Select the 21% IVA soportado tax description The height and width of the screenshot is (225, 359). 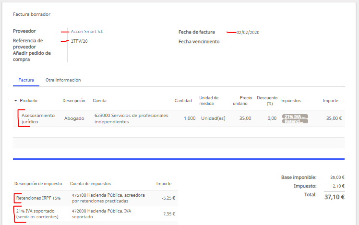tap(37, 214)
